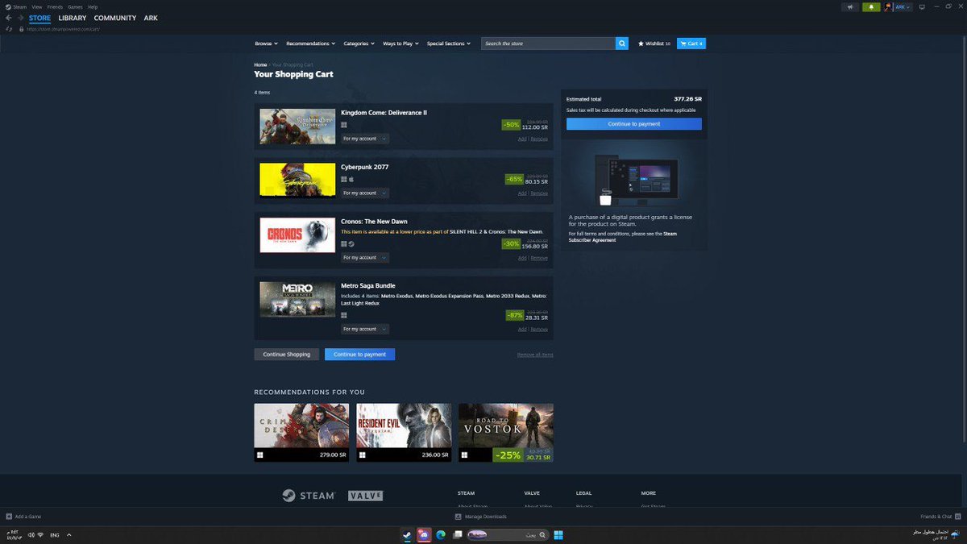Open 'For my account' dropdown for Kingdom Come
Screen dimensions: 967x544
point(364,139)
